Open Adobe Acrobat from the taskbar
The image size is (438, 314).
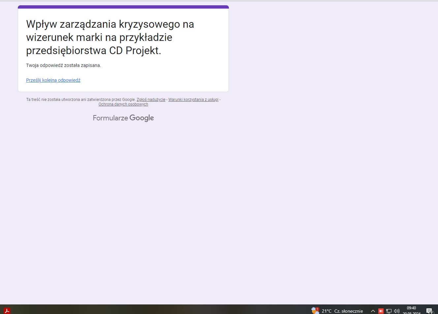point(7,310)
